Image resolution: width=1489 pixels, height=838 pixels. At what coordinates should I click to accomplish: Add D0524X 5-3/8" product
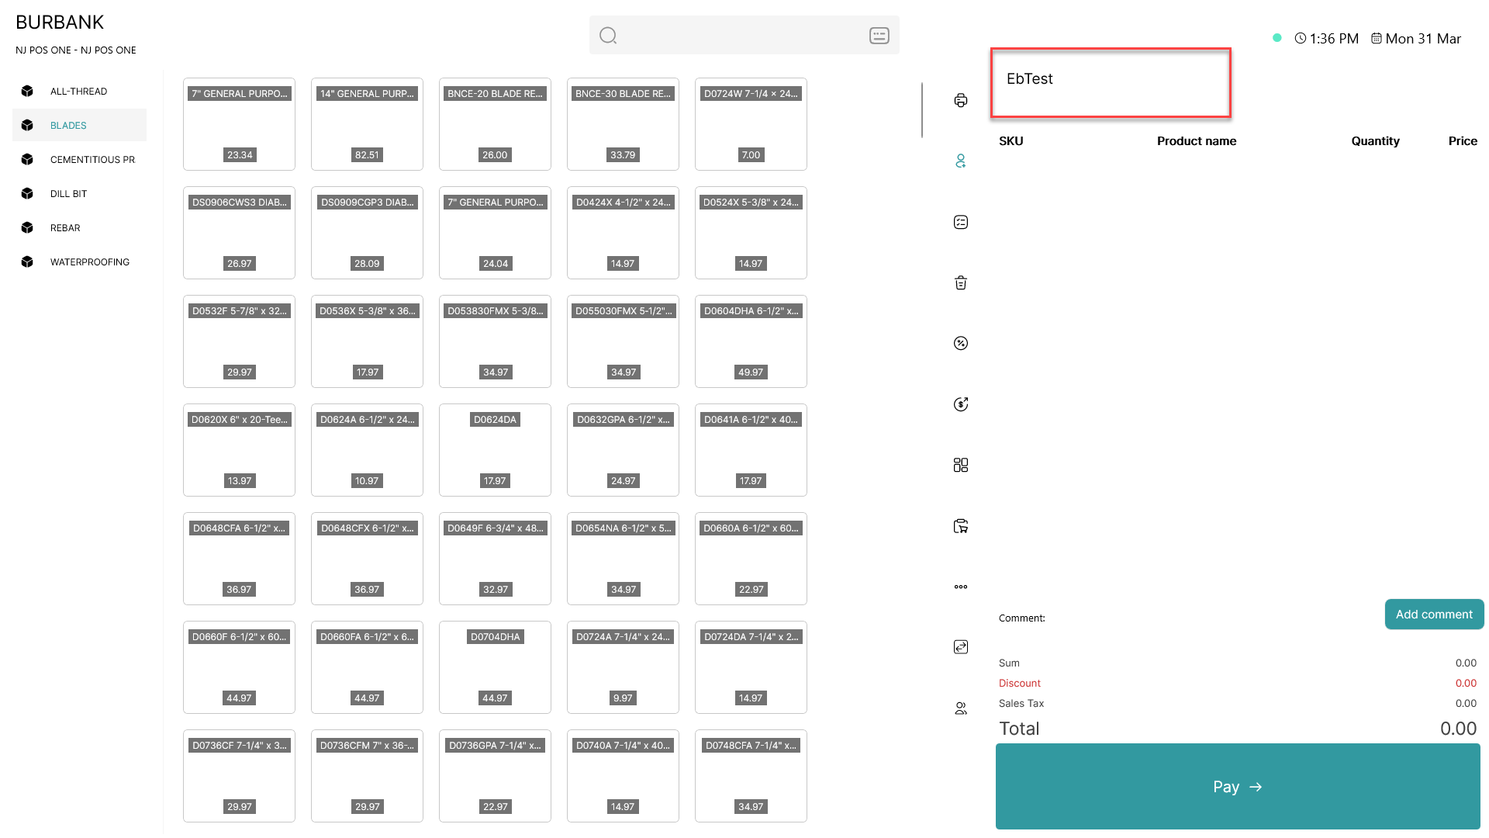coord(751,233)
